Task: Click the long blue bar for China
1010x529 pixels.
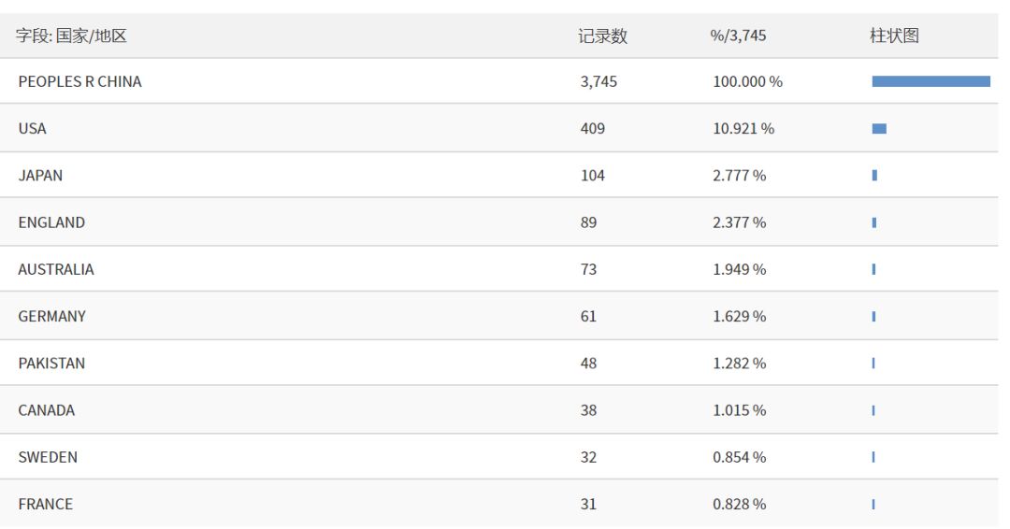Action: (931, 81)
